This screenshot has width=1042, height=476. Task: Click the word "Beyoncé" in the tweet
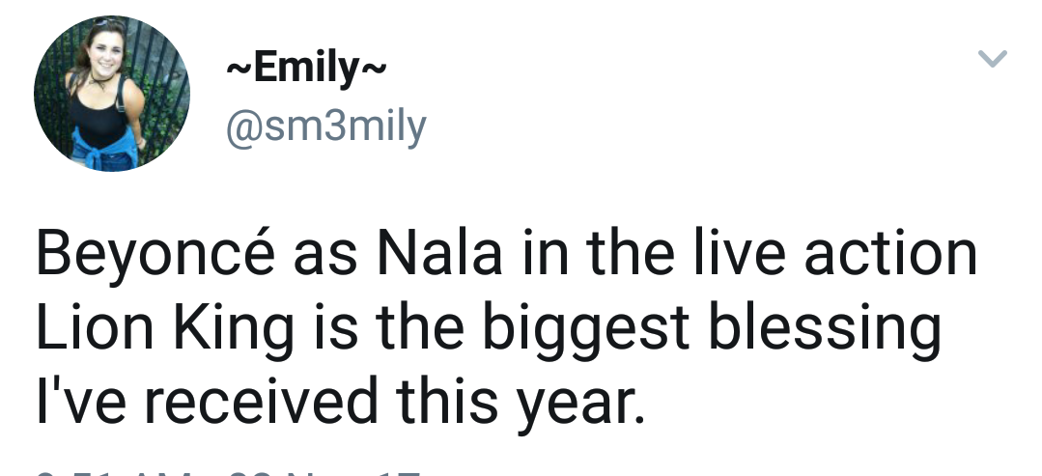[x=155, y=253]
